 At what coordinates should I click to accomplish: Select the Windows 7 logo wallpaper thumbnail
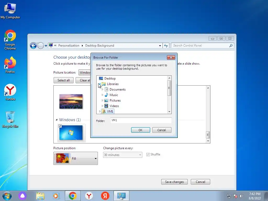[71, 133]
